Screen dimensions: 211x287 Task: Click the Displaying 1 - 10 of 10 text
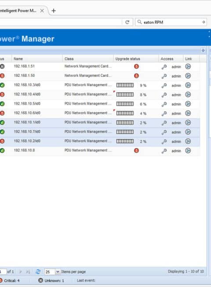click(x=186, y=272)
